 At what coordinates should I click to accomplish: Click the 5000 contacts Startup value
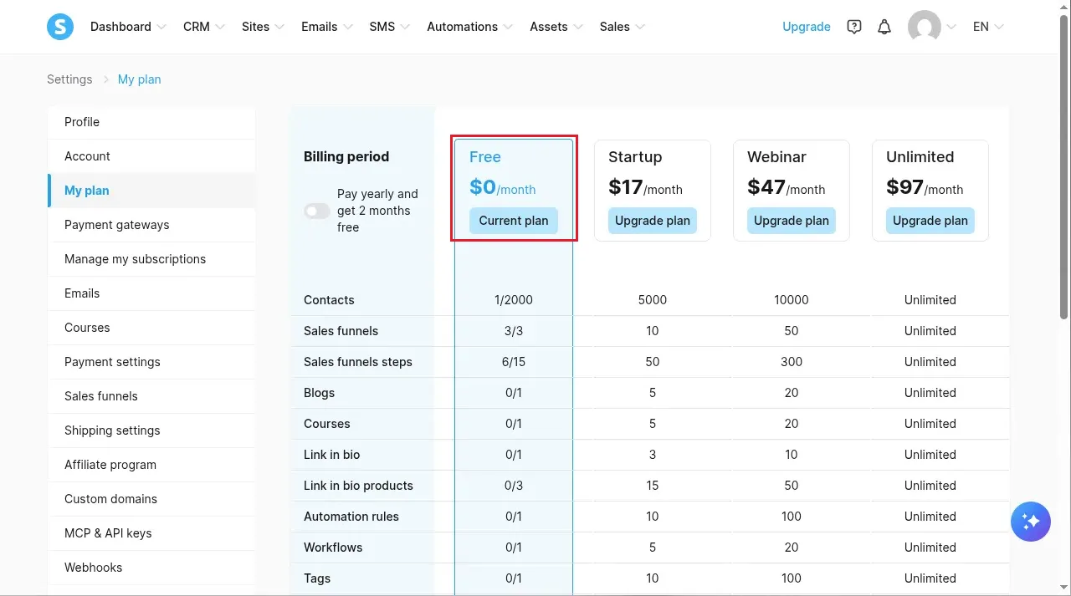pos(653,300)
